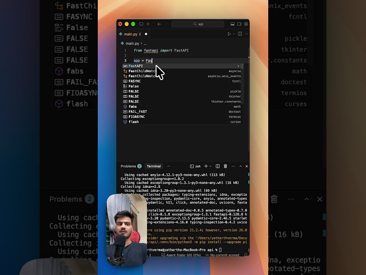Accept the FastAPI suggestion
The width and height of the screenshot is (366, 275).
[183, 66]
